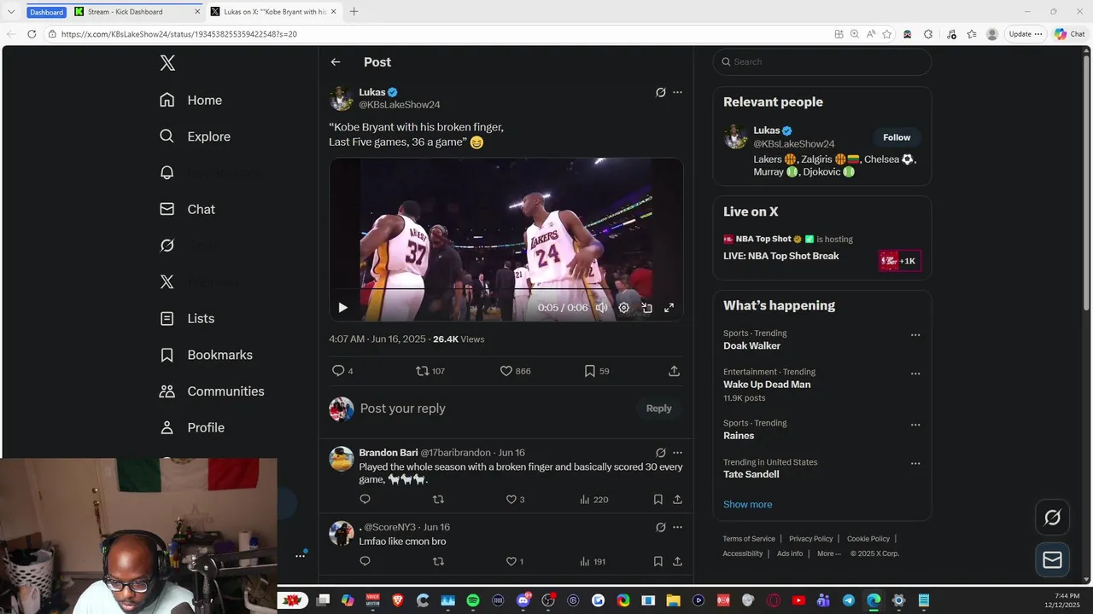1093x614 pixels.
Task: Open Discord from the taskbar
Action: [x=523, y=600]
